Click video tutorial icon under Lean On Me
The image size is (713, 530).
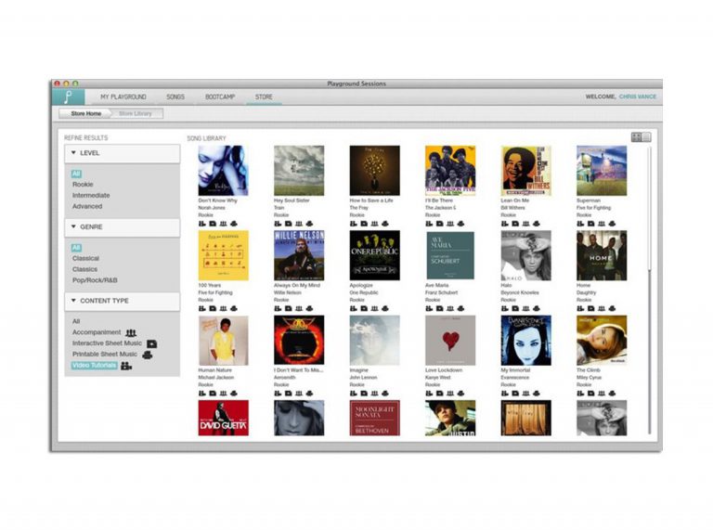click(504, 224)
